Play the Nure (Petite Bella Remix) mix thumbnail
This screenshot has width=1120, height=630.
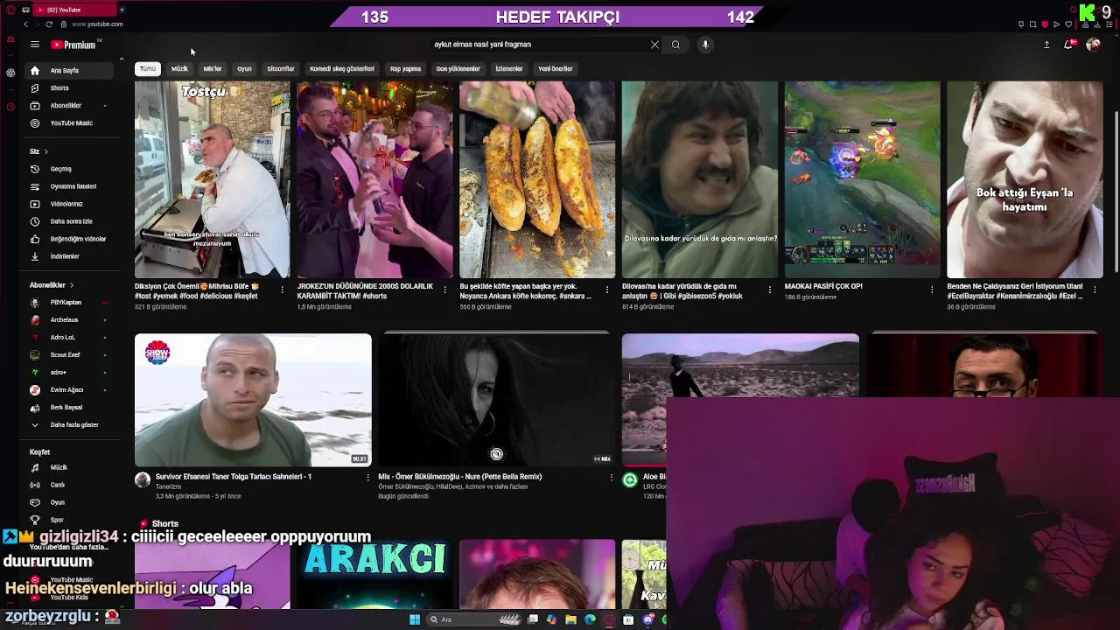coord(497,400)
